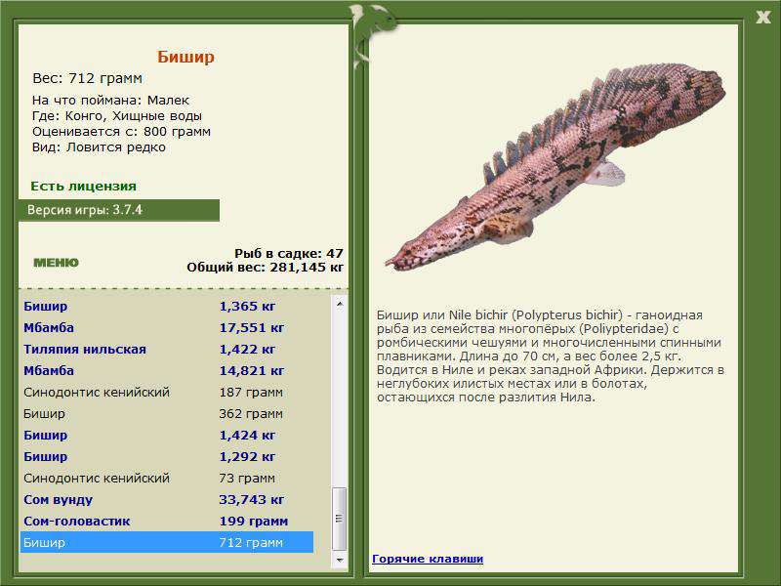Select Синодонтис кенийский 187 грамм row
Screen dimensions: 781x586
click(x=166, y=393)
